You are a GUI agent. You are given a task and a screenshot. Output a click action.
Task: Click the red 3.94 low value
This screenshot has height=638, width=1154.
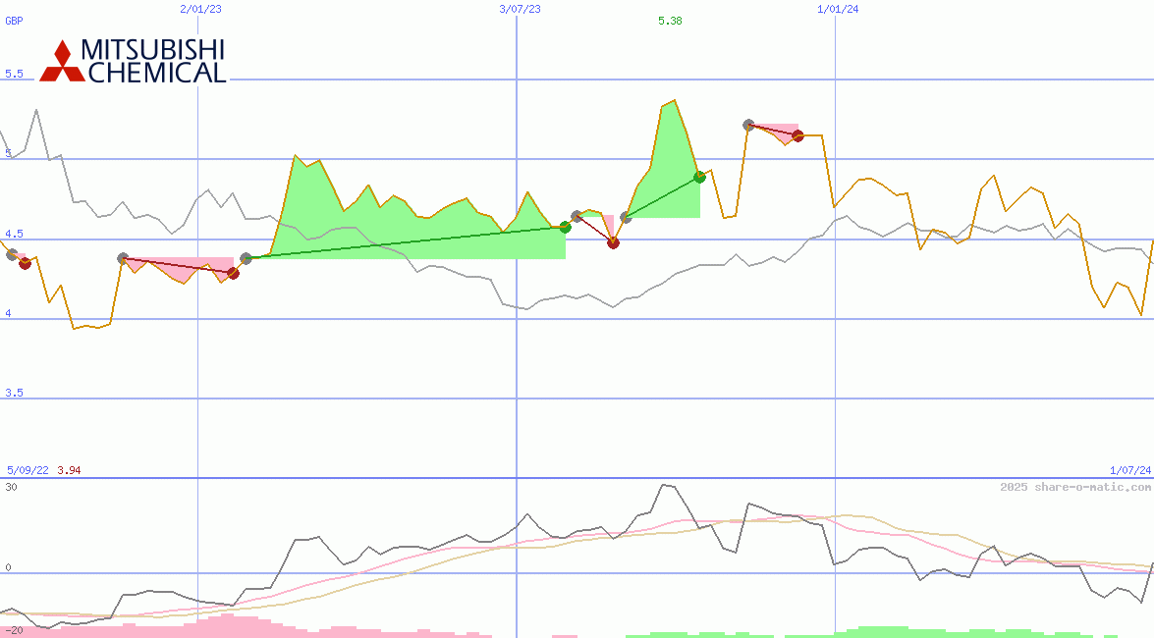[69, 470]
